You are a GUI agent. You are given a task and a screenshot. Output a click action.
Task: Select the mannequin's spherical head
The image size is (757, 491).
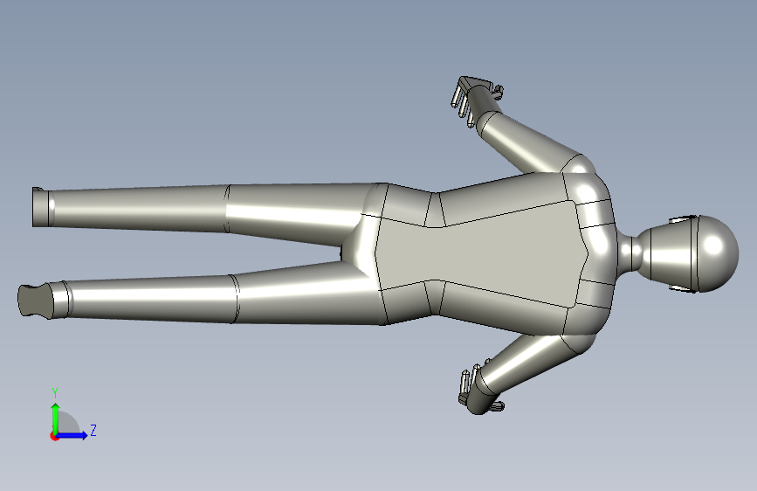coord(719,253)
